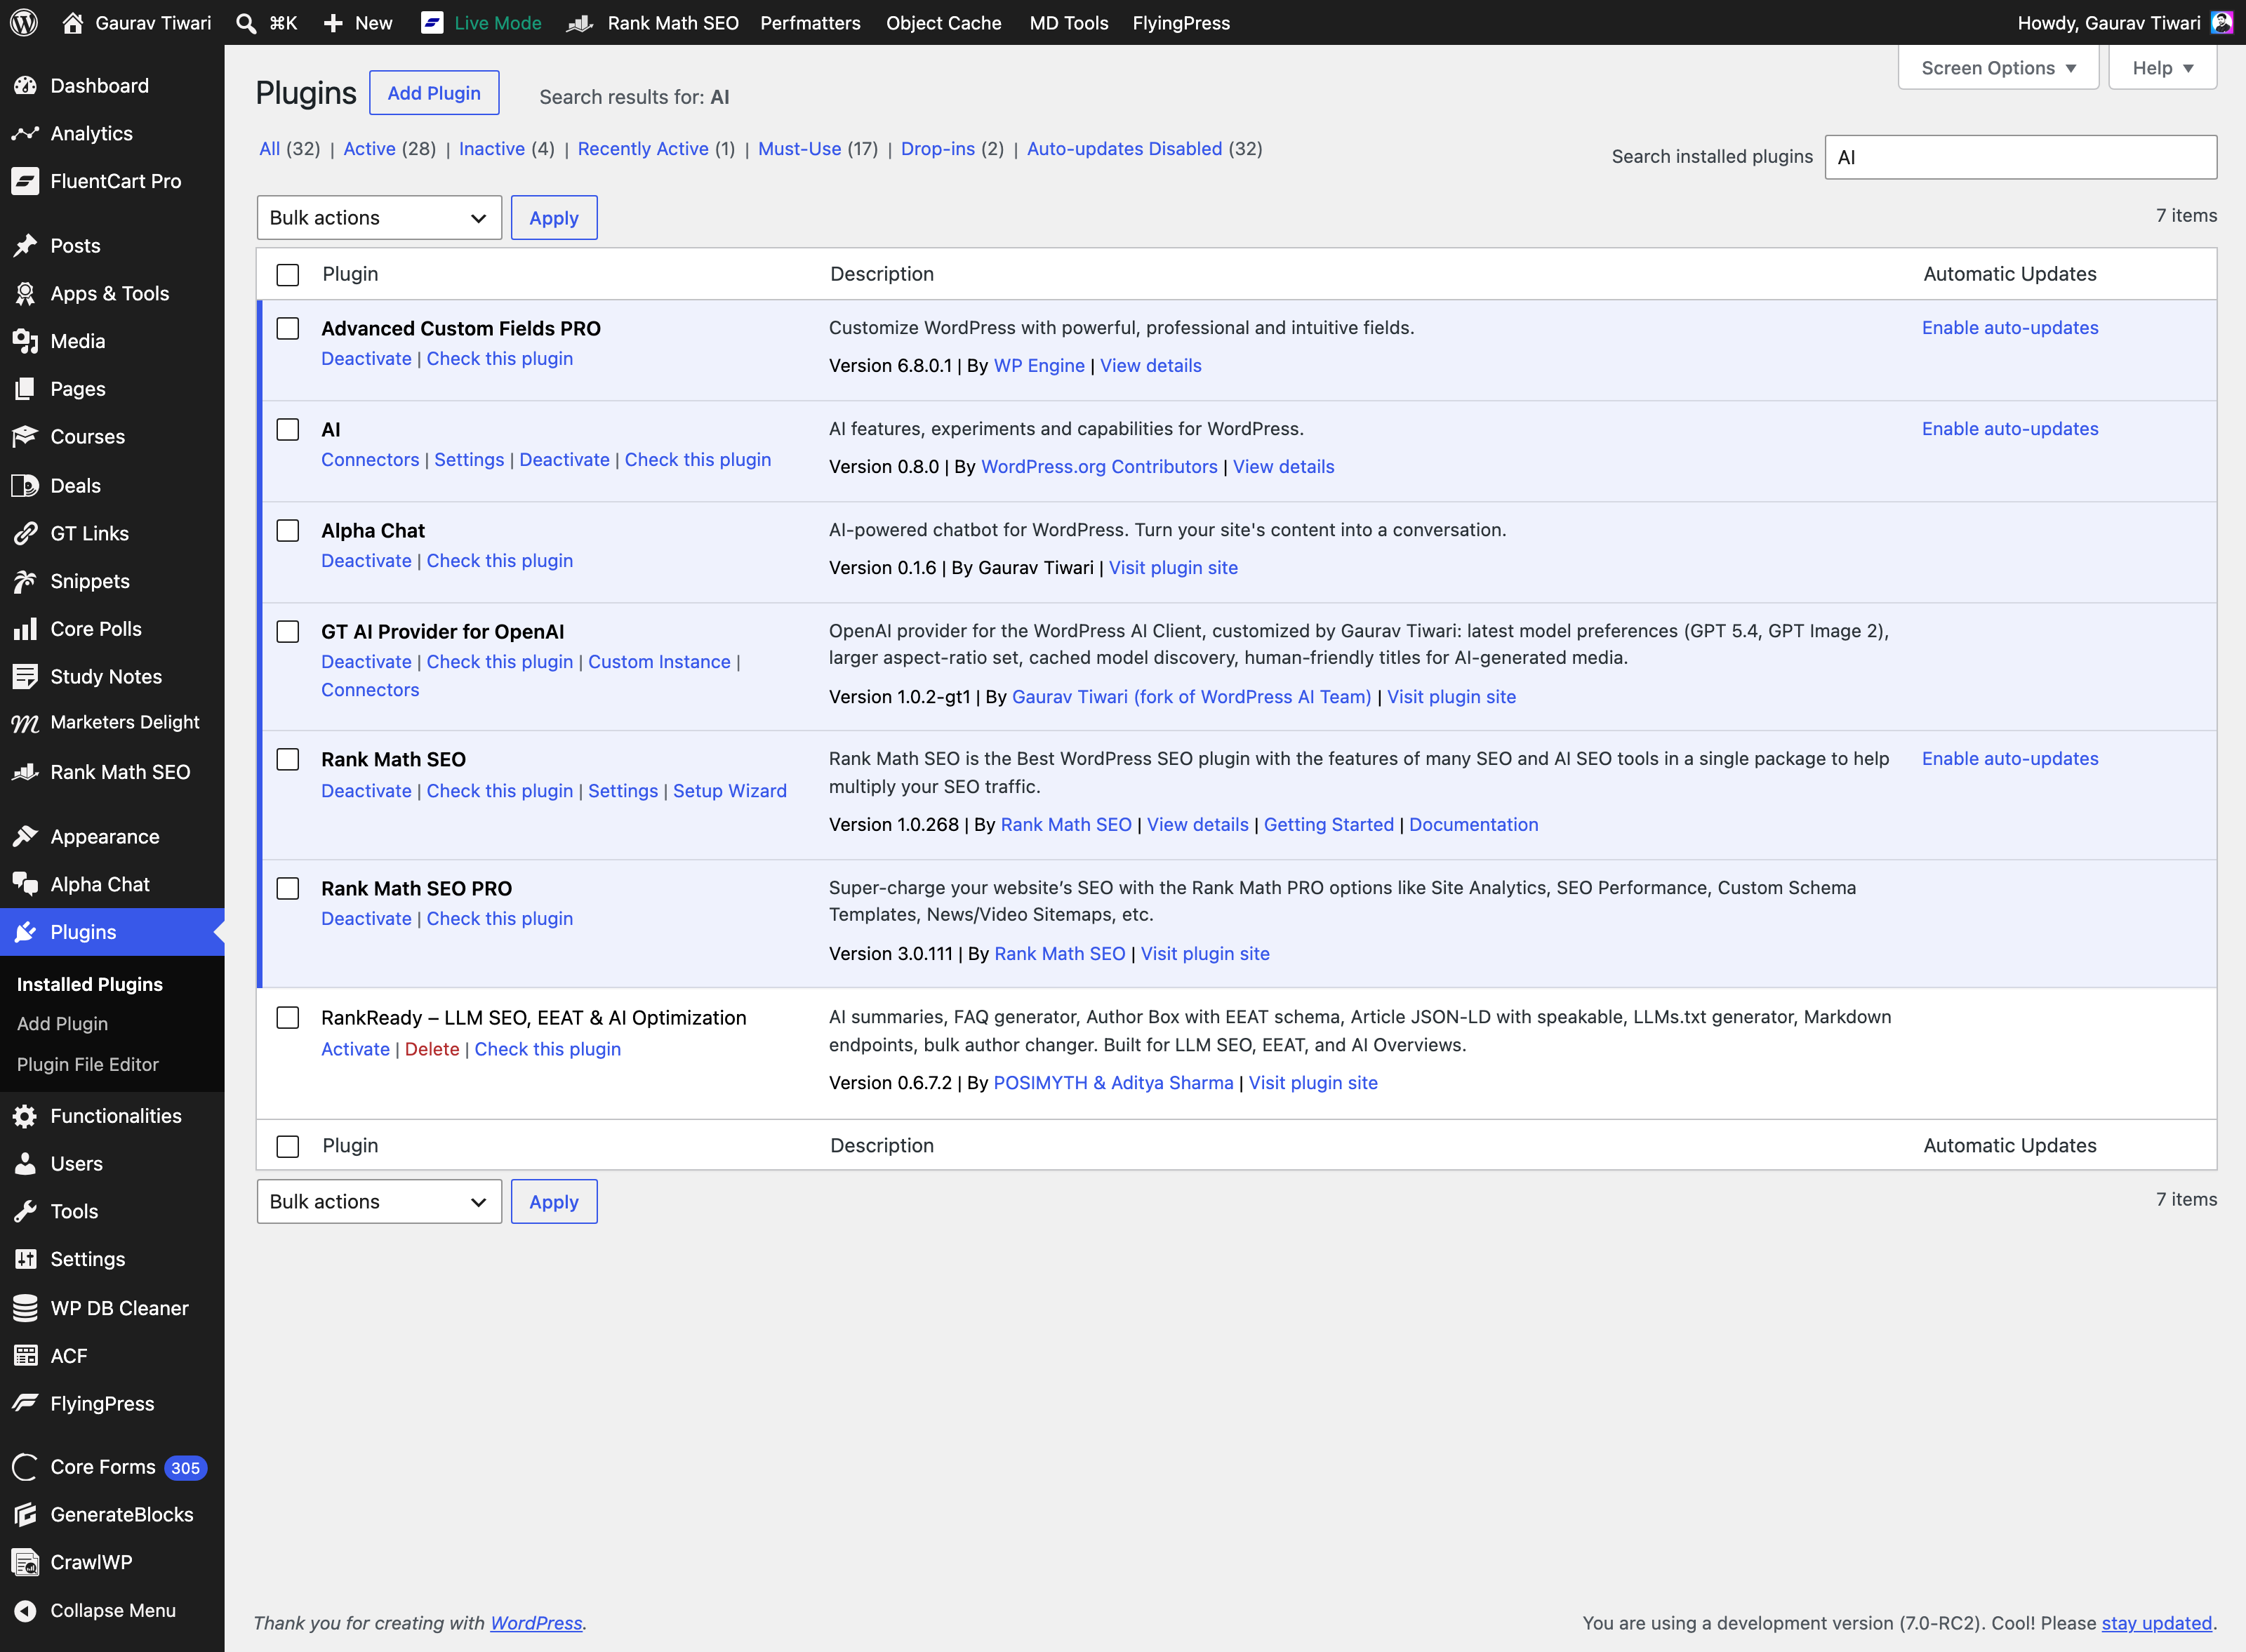Click the home icon beside Gaurav Tiwari
This screenshot has width=2246, height=1652.
pos(72,22)
